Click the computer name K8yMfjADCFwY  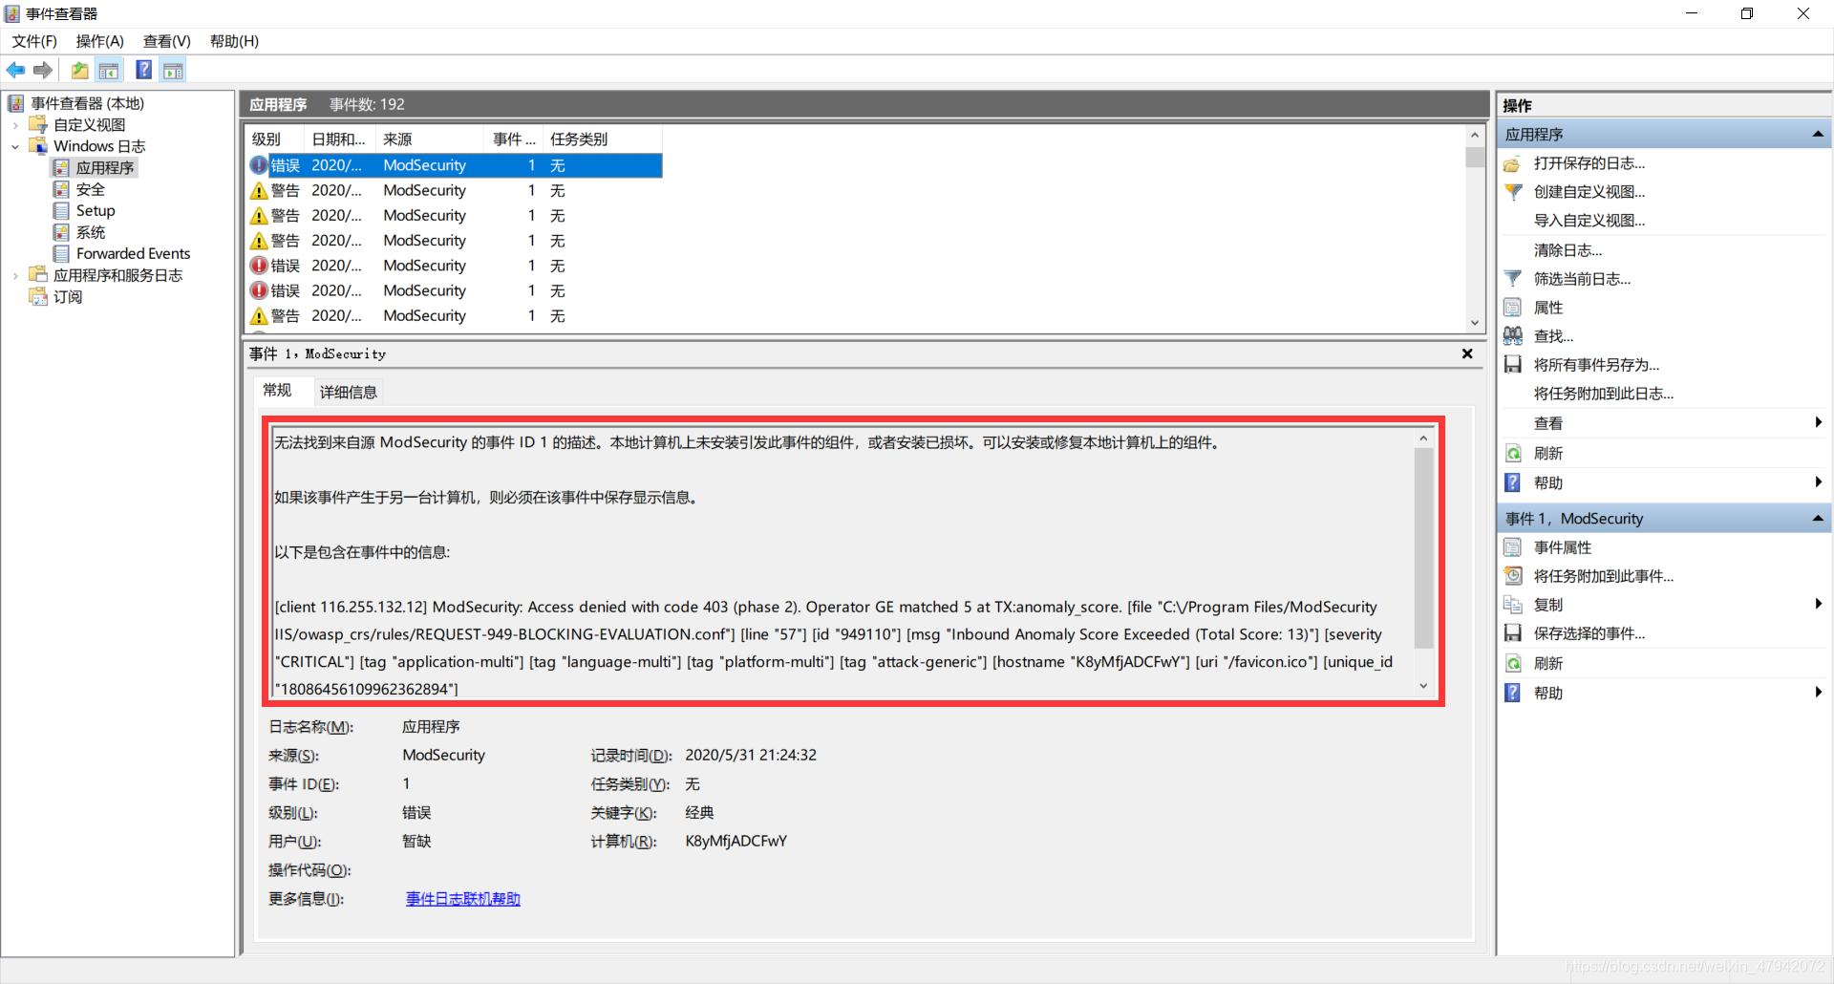pyautogui.click(x=736, y=842)
